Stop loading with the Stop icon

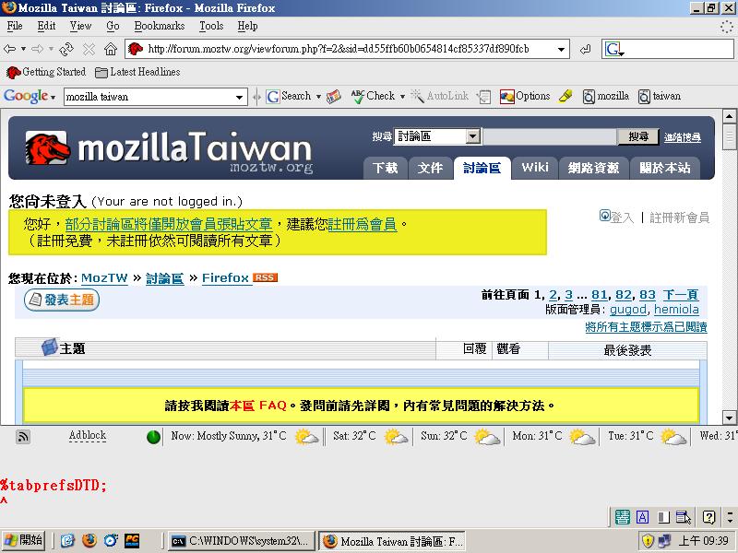coord(89,49)
